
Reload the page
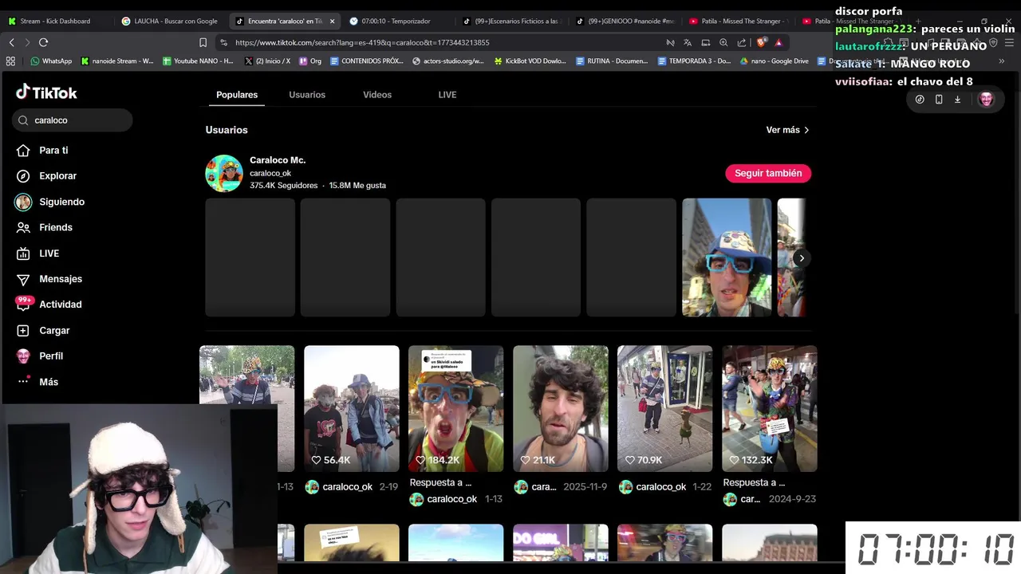(x=43, y=42)
